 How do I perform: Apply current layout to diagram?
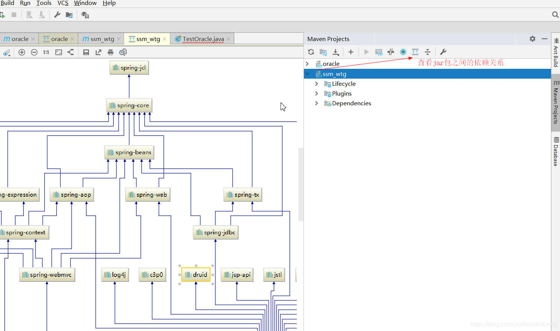[71, 52]
